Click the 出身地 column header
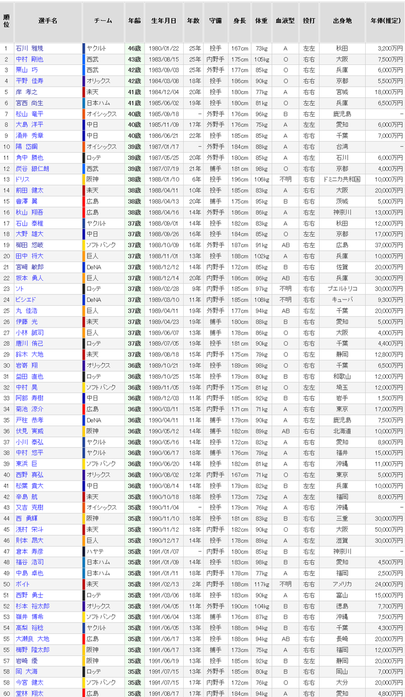This screenshot has width=405, height=697. [x=342, y=21]
